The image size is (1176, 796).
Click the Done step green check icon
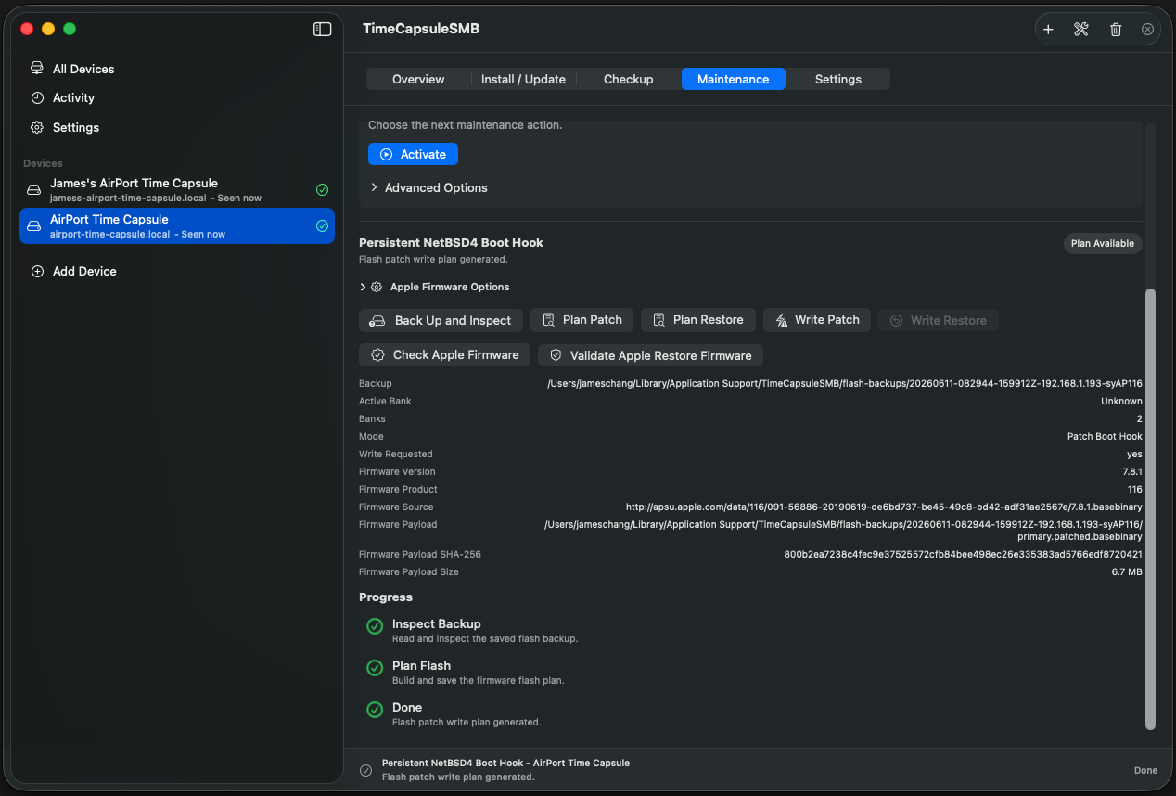coord(375,710)
